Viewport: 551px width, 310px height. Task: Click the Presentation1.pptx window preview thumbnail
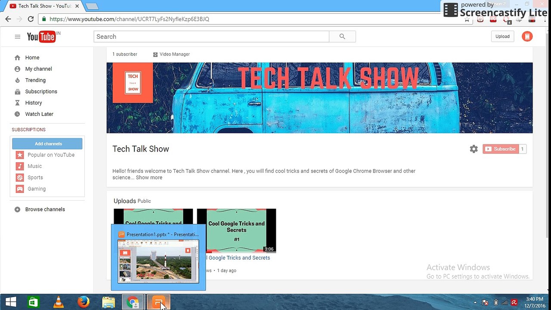point(158,261)
